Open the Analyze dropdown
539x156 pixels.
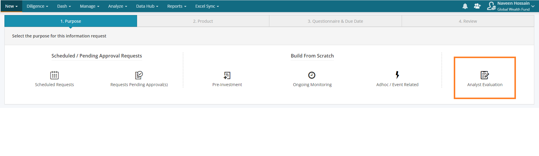pos(118,6)
